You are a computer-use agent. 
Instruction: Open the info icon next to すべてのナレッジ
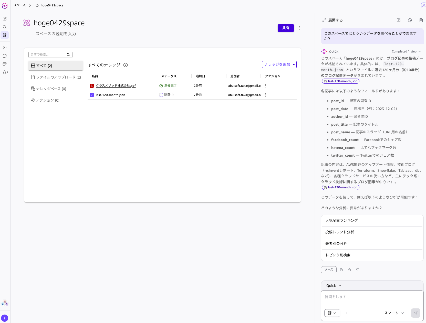(126, 65)
